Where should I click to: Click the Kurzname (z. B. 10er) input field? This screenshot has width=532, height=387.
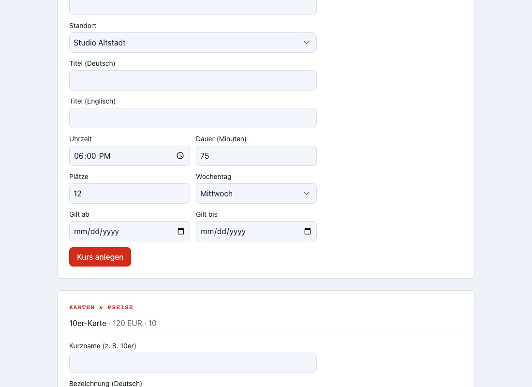click(x=192, y=362)
